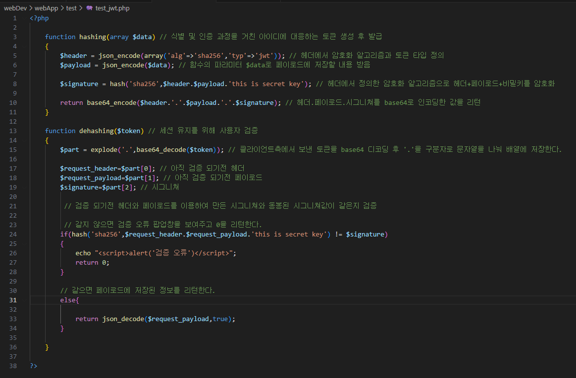Click line number 3 in the gutter
Screen dimensions: 576x378
pyautogui.click(x=15, y=37)
